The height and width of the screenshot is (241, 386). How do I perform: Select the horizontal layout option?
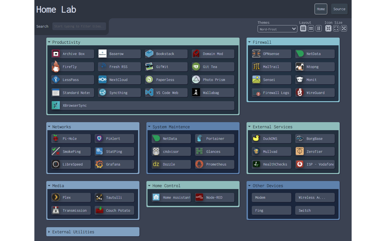(x=311, y=28)
